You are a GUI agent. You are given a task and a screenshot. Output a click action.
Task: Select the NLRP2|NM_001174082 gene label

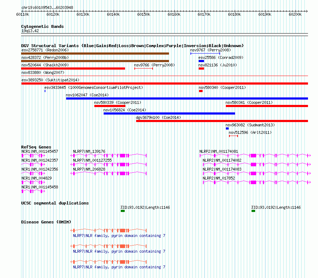click(x=222, y=160)
